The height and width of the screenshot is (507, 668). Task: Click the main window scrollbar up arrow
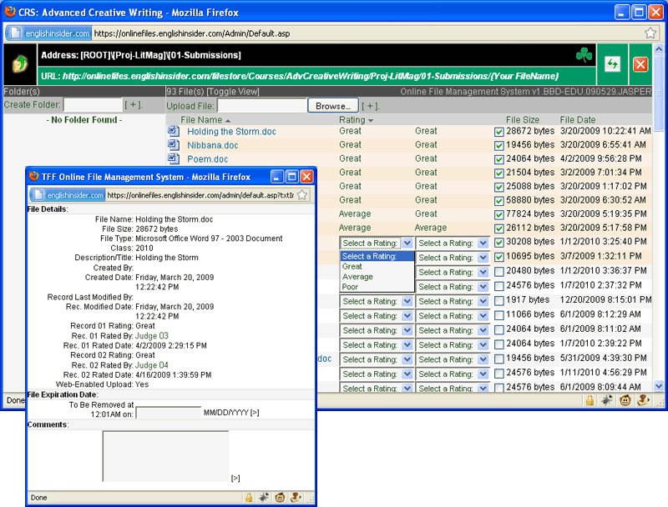click(x=659, y=49)
